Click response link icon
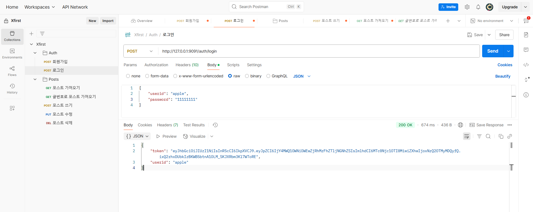Screen dimensions: 533x212 point(510,136)
